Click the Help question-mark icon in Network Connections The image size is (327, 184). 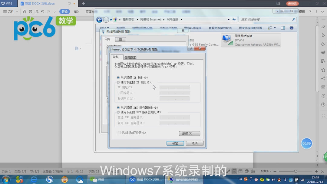point(291,28)
